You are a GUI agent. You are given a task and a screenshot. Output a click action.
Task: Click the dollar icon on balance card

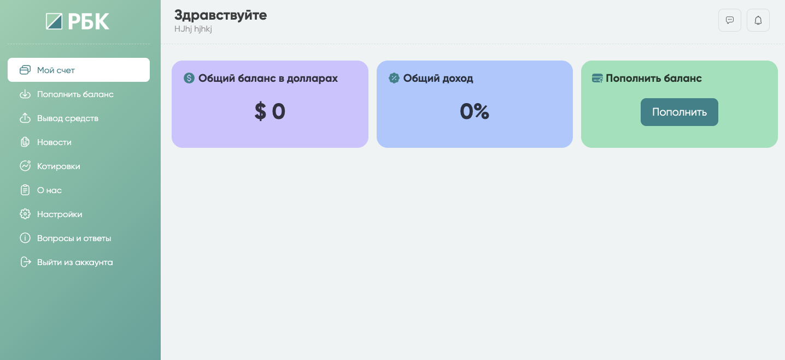189,78
